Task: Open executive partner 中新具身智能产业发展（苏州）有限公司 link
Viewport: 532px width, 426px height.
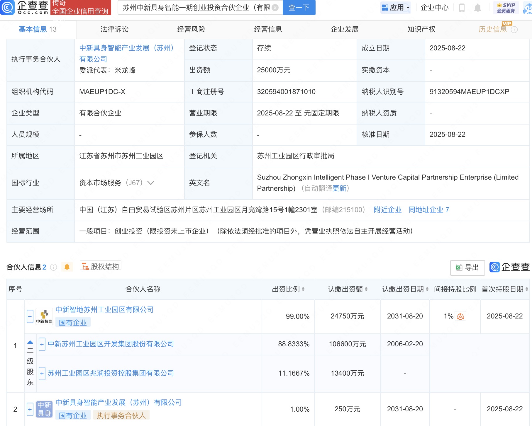Action: tap(127, 54)
